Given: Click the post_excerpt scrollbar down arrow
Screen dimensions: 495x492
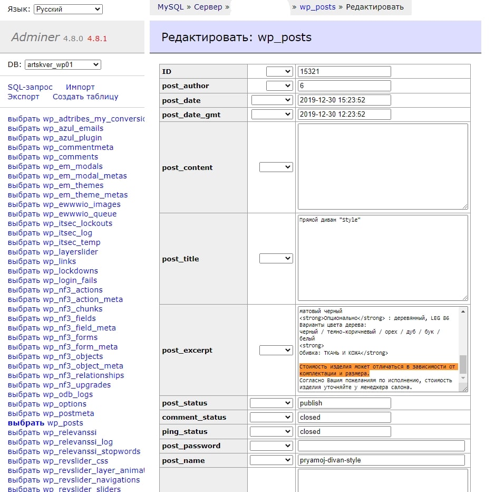Looking at the screenshot, I should pos(463,378).
